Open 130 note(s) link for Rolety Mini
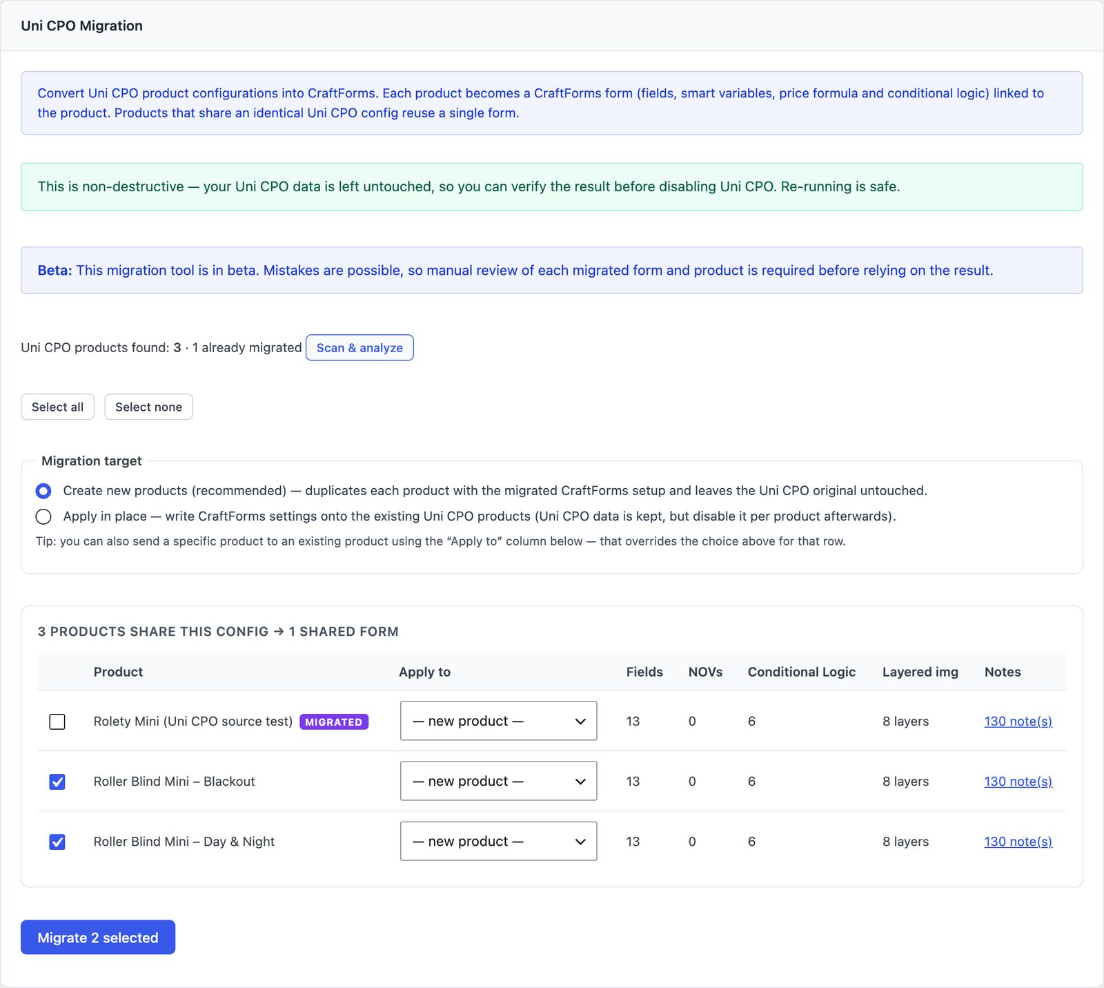Viewport: 1104px width, 988px height. tap(1018, 721)
